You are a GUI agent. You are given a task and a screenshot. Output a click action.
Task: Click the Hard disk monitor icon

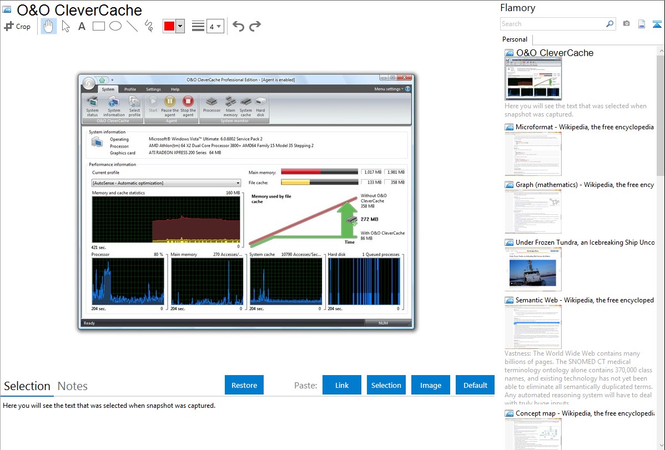pos(260,106)
